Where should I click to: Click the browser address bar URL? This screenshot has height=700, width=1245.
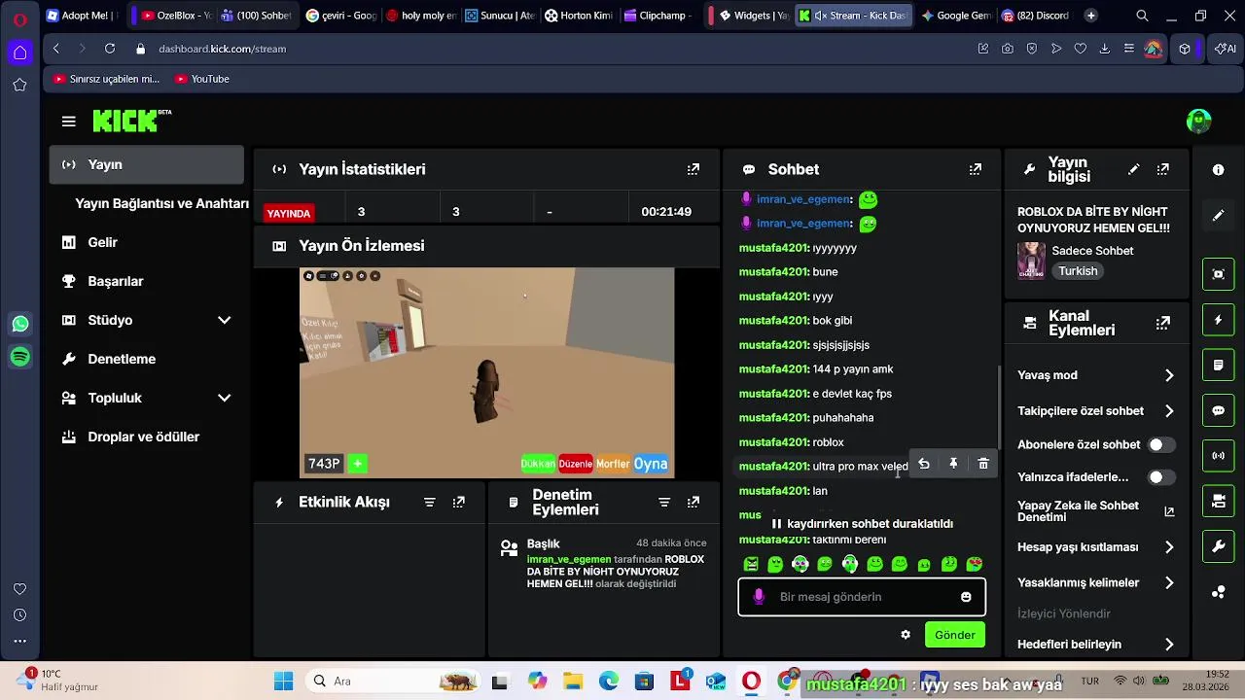click(x=223, y=49)
